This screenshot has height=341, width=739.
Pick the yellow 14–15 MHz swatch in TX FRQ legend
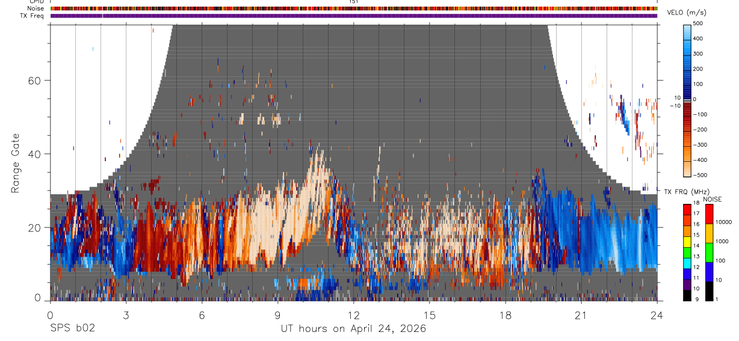(x=687, y=242)
